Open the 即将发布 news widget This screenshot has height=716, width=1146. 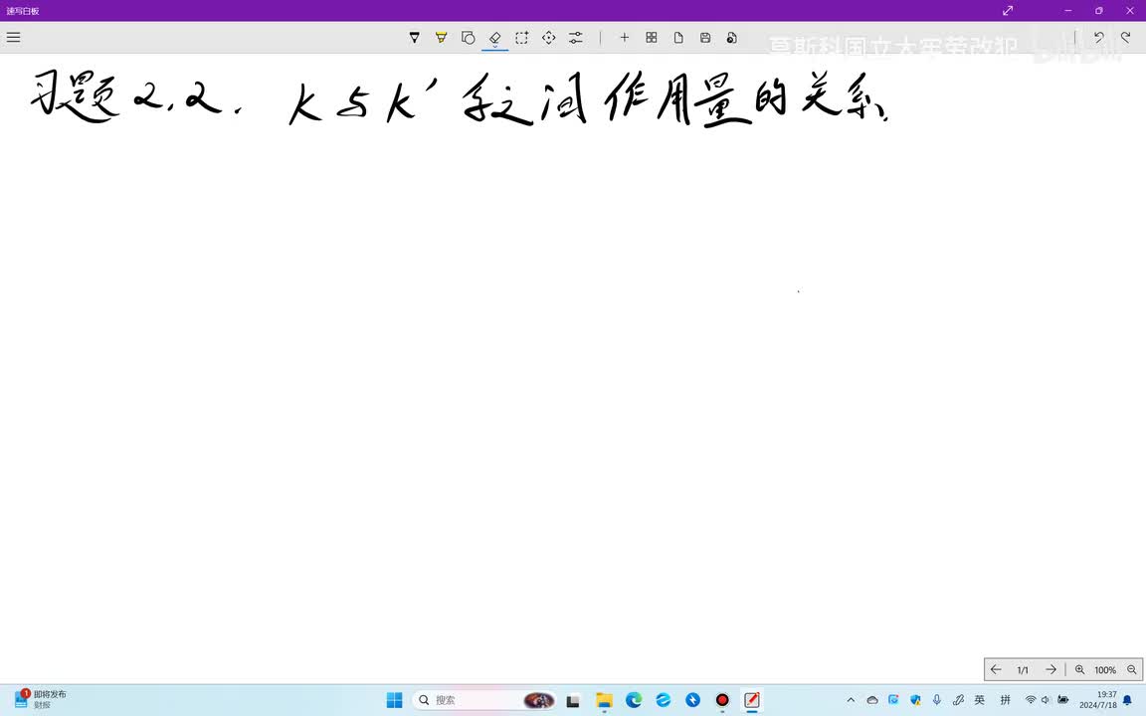pos(41,699)
